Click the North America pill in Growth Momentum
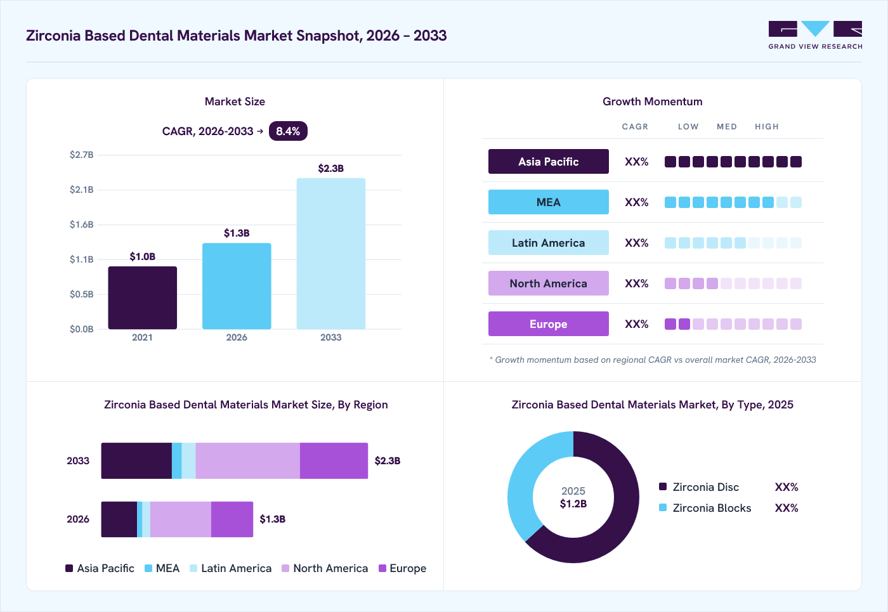 (549, 283)
